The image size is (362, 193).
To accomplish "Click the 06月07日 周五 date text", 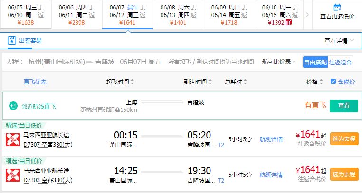I will (x=141, y=62).
